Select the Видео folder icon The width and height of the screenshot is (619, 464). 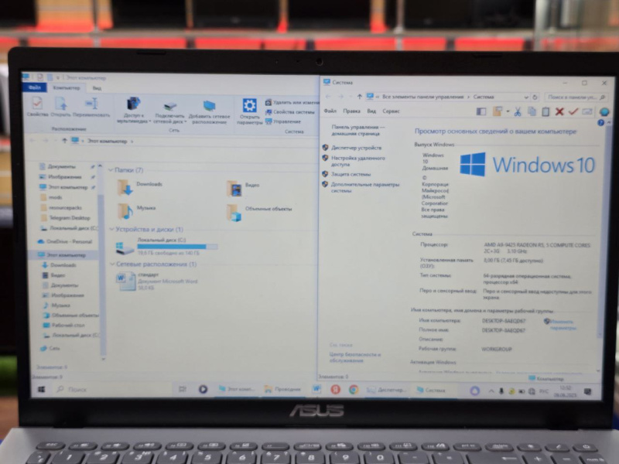pyautogui.click(x=234, y=189)
